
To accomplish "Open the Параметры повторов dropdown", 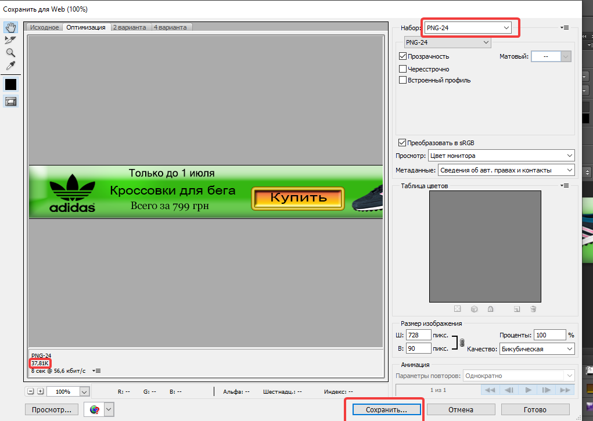I will coord(519,376).
